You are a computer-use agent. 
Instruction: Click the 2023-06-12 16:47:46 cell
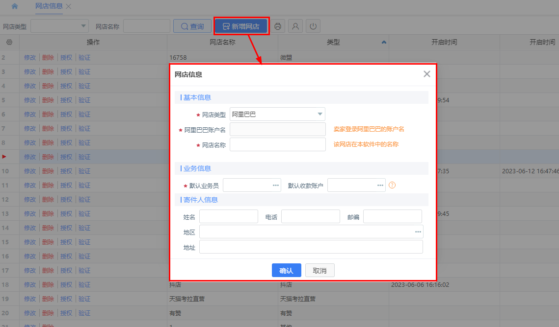click(x=530, y=171)
